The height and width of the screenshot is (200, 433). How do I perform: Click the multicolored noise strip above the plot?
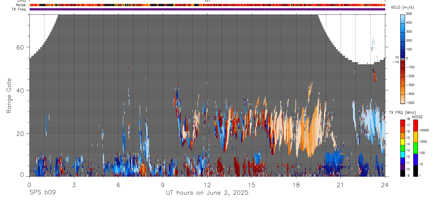tap(207, 5)
